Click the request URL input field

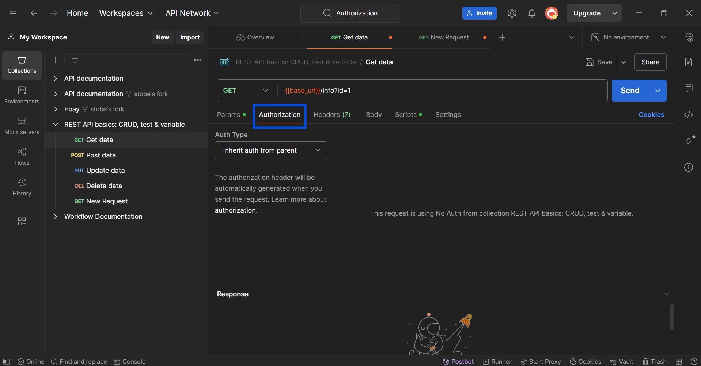[442, 91]
